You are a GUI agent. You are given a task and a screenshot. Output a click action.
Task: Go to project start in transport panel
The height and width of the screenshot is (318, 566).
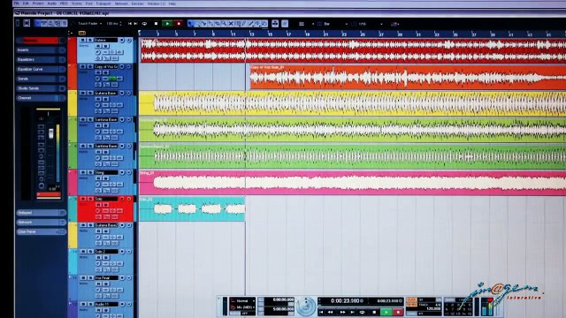pyautogui.click(x=321, y=312)
